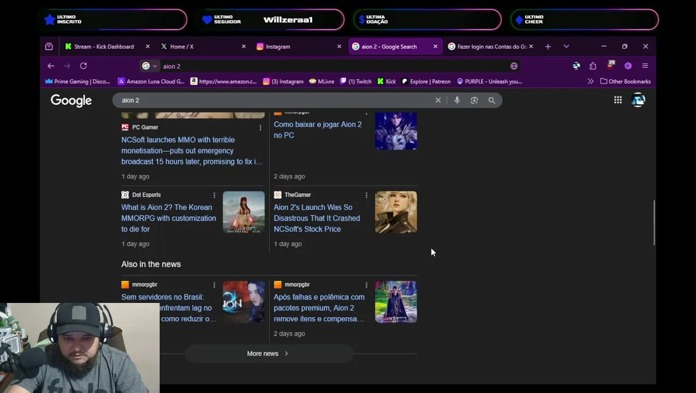Screen dimensions: 696x393
Task: Open the extensions puzzle icon
Action: 593,66
